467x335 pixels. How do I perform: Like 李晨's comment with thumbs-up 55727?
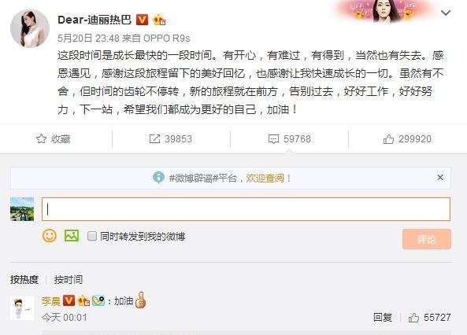[413, 318]
